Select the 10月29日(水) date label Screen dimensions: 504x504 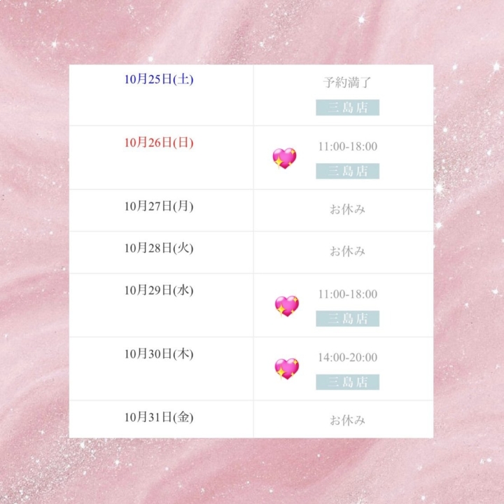coord(159,290)
